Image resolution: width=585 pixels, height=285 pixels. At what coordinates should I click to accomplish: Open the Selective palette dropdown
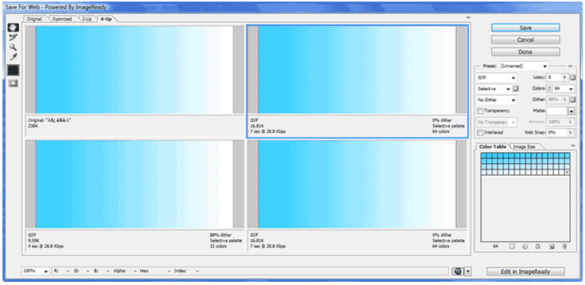coord(494,89)
